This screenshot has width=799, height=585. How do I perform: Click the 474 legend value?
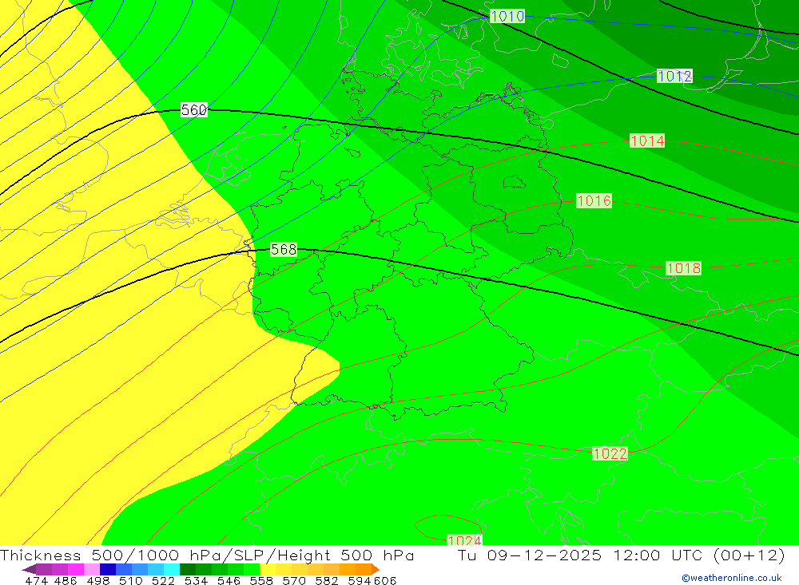point(36,580)
